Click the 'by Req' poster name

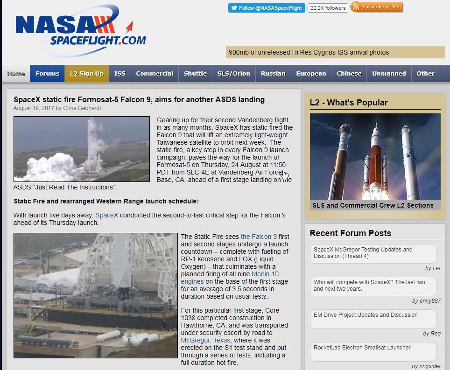point(432,334)
